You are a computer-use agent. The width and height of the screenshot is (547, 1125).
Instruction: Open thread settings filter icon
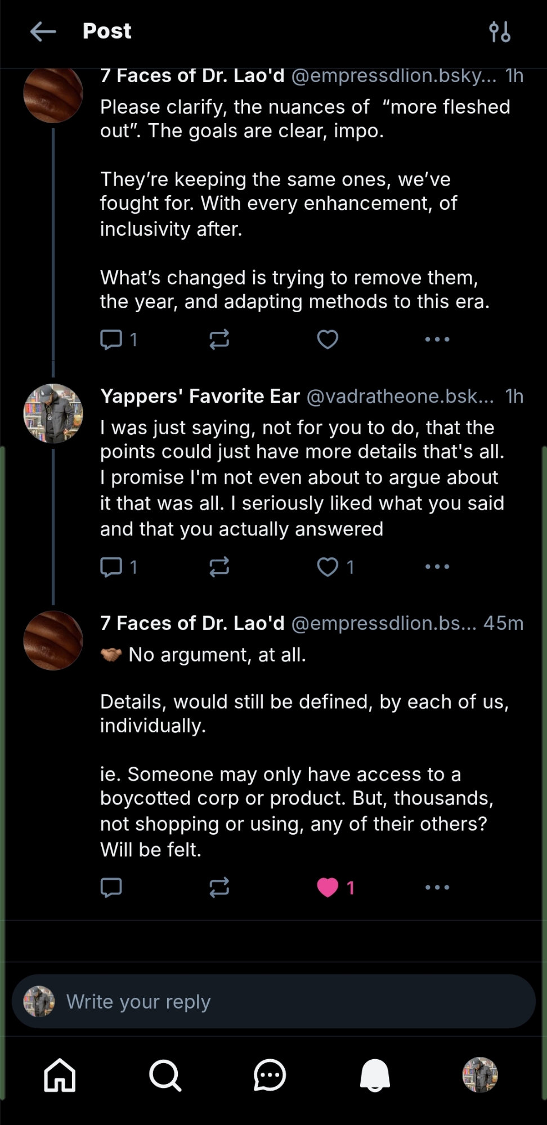500,31
